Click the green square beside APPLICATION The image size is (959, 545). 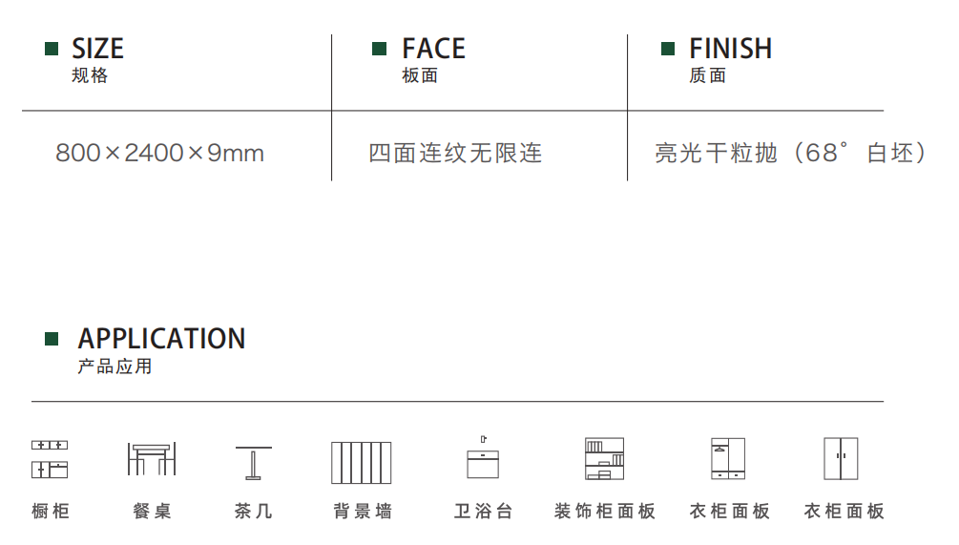[x=52, y=339]
